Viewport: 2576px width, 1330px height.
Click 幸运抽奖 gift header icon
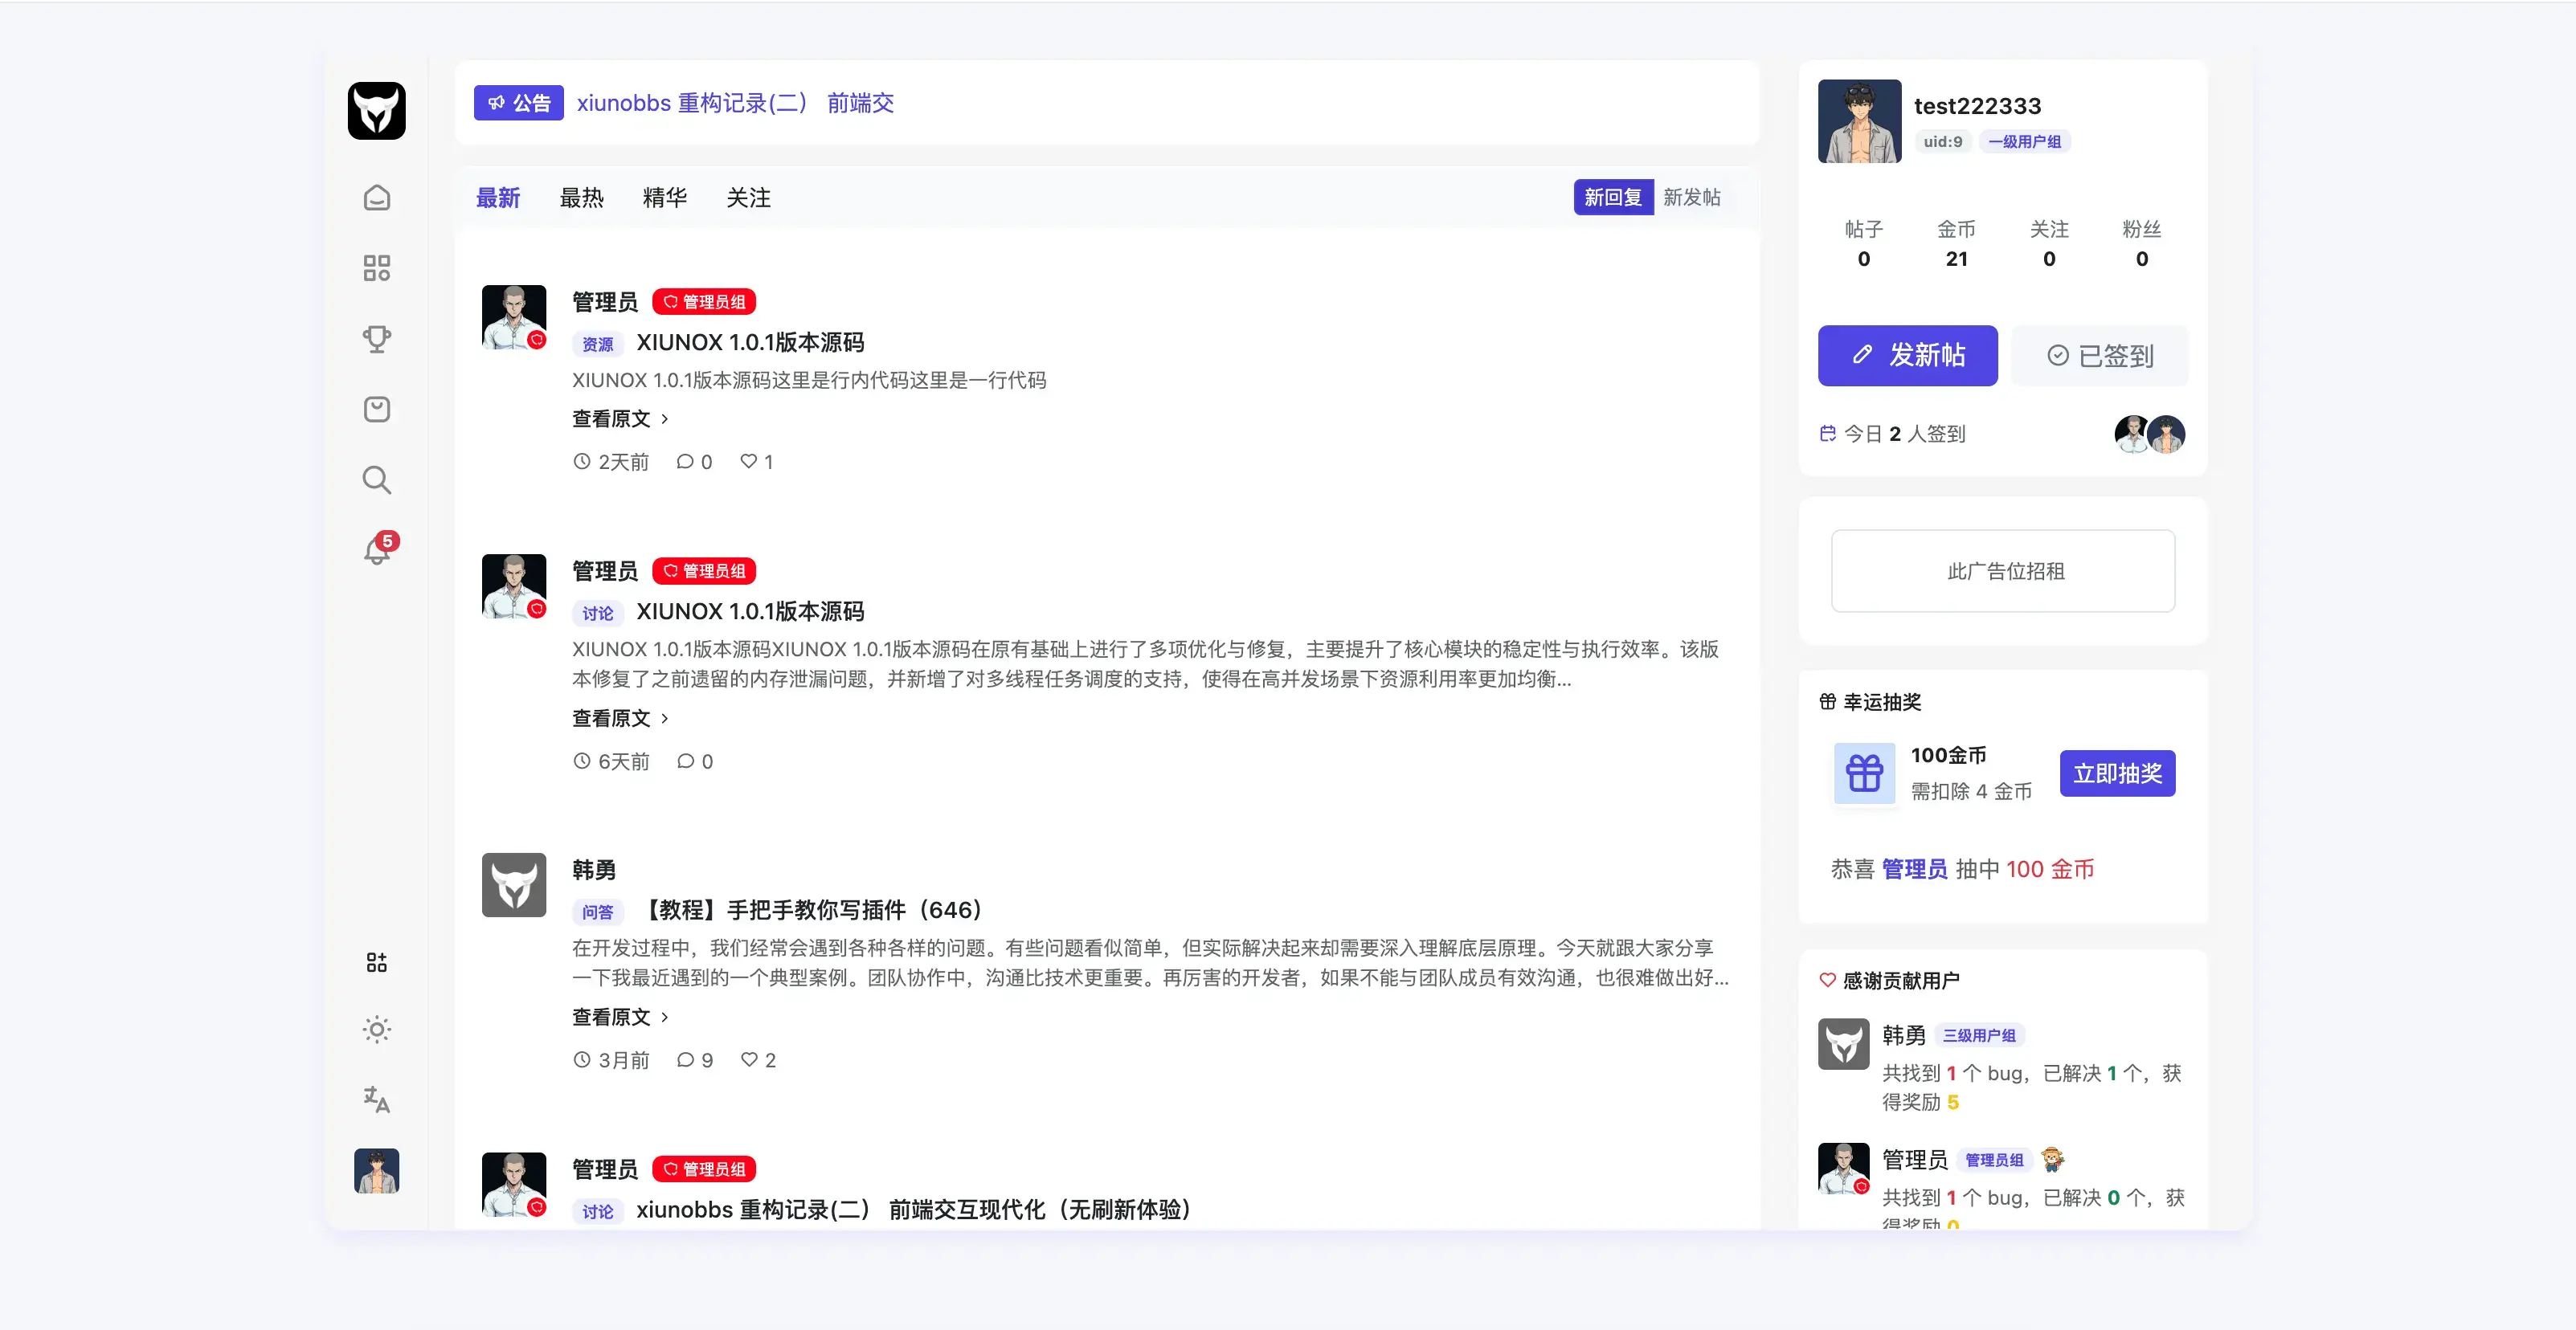[1827, 701]
